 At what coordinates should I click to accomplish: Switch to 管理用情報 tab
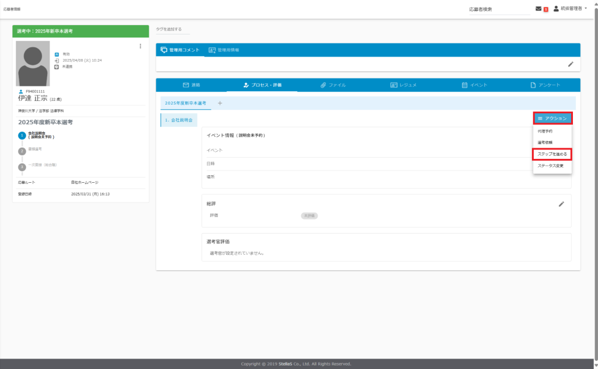[224, 50]
